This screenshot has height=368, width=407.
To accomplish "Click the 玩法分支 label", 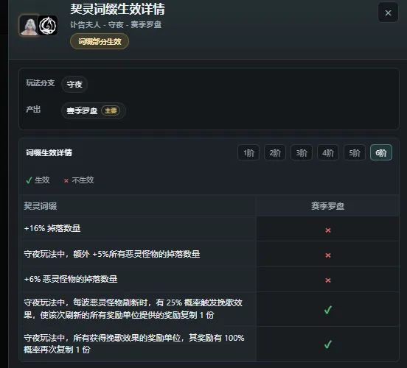I will (41, 83).
